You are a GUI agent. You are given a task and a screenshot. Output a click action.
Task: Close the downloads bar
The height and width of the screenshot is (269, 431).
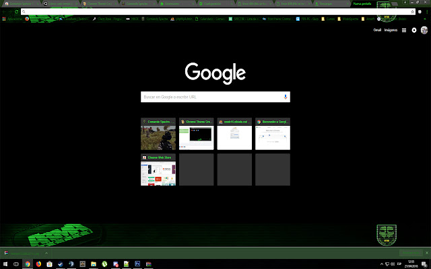click(427, 253)
